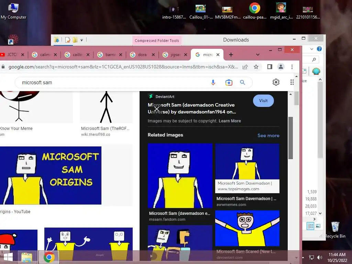Show hidden system tray icons

[x=303, y=257]
